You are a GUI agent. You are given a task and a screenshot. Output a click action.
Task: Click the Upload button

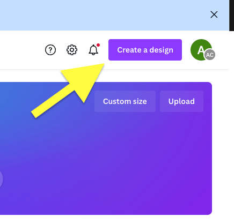click(x=181, y=101)
